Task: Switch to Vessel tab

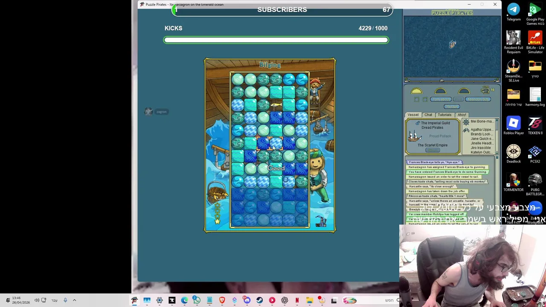Action: (x=413, y=115)
